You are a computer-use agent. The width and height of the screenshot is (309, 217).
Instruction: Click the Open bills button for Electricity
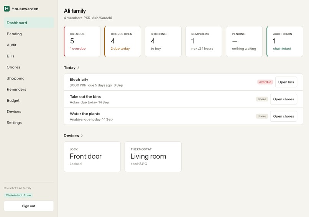coord(286,82)
